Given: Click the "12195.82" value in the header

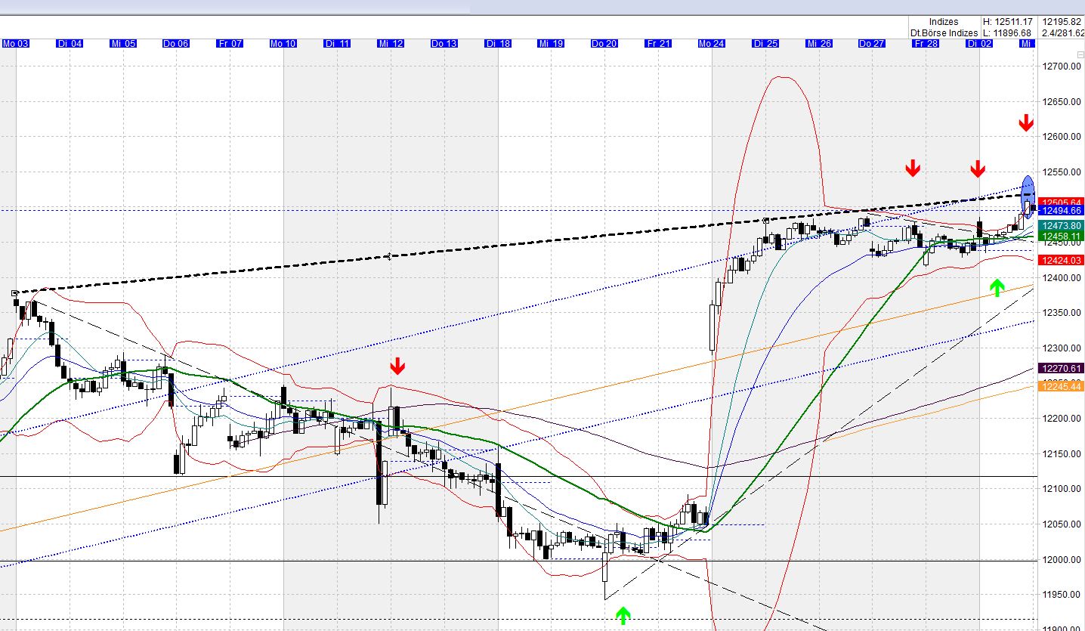Looking at the screenshot, I should click(1062, 22).
